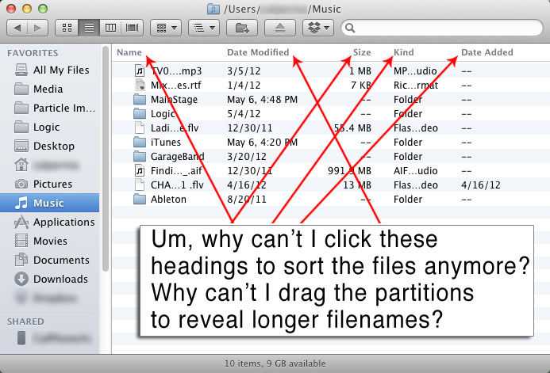Select the iTunes folder icon
Image resolution: width=550 pixels, height=373 pixels.
[140, 142]
